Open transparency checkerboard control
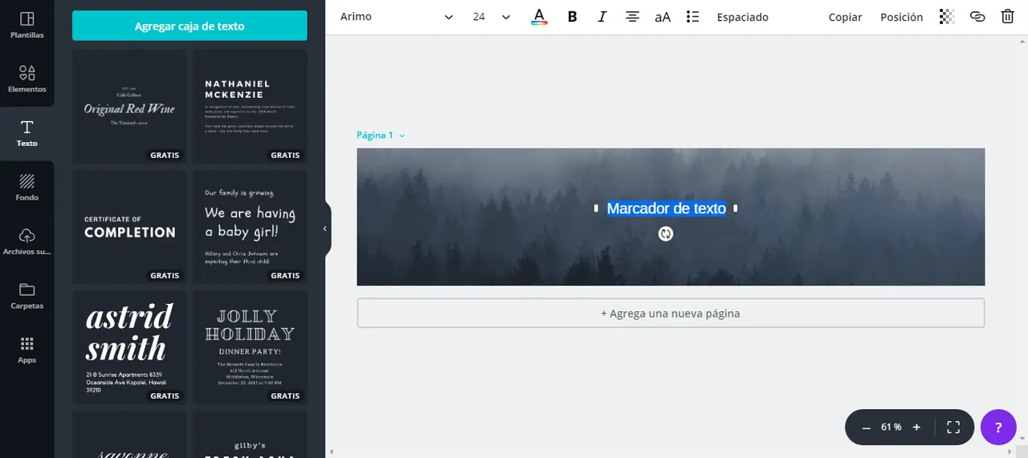The width and height of the screenshot is (1028, 458). click(947, 17)
